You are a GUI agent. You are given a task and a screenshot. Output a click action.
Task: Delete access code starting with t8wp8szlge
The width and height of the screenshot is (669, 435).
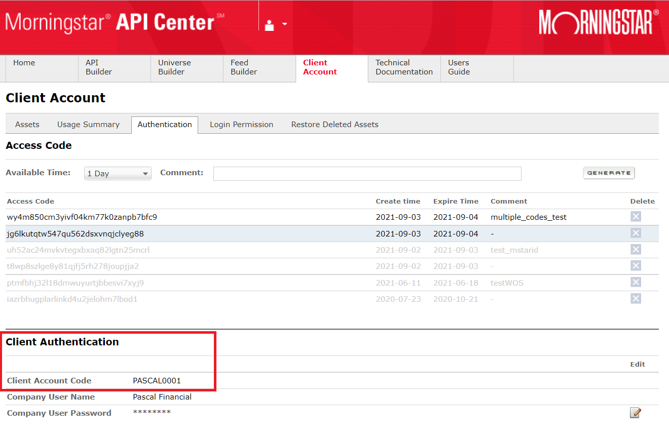pyautogui.click(x=636, y=266)
